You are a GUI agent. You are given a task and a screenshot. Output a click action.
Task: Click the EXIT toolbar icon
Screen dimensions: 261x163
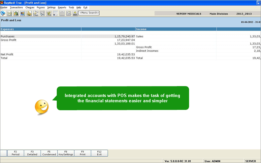tap(75, 13)
